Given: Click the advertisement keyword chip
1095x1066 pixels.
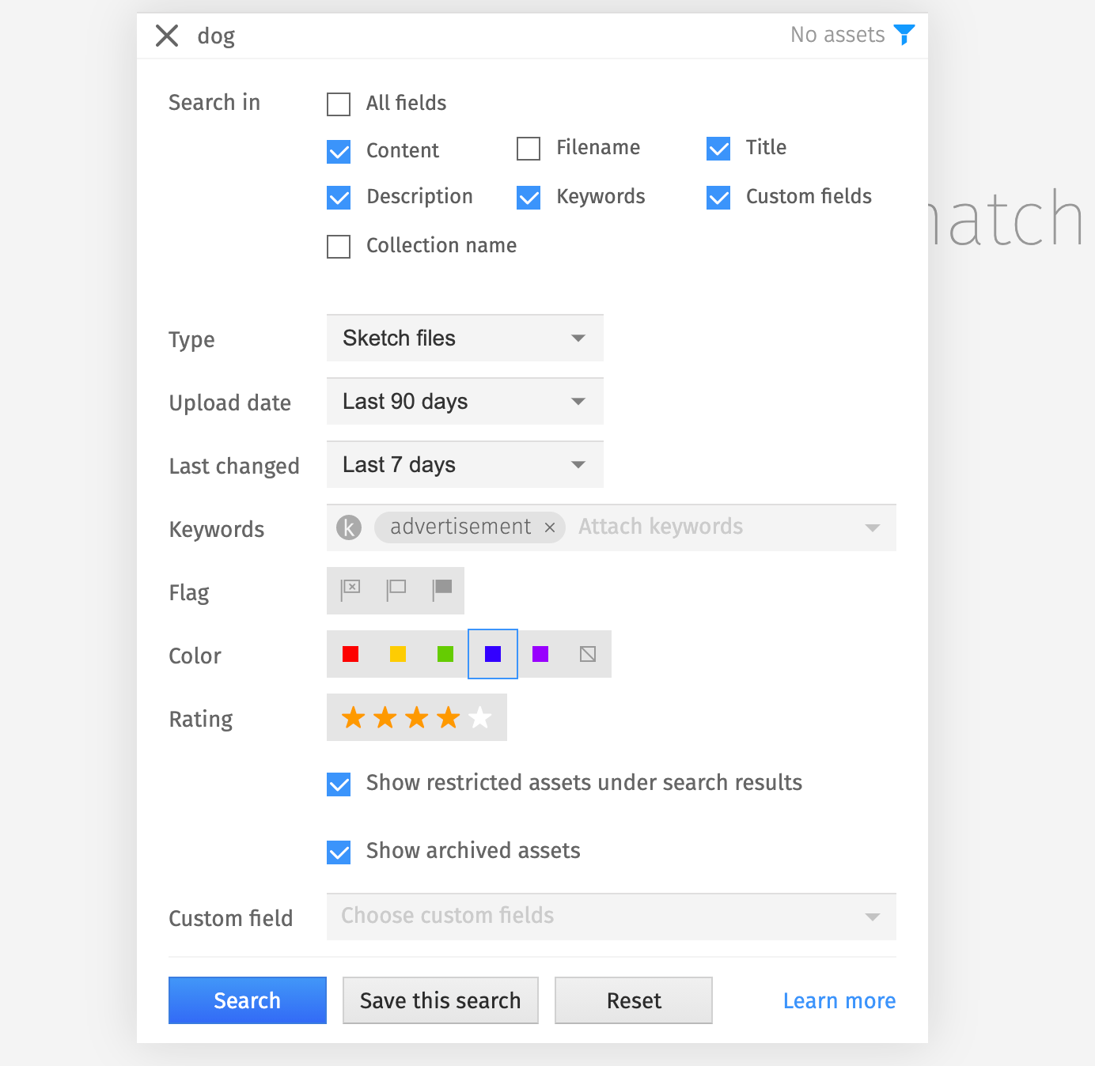Looking at the screenshot, I should (470, 527).
